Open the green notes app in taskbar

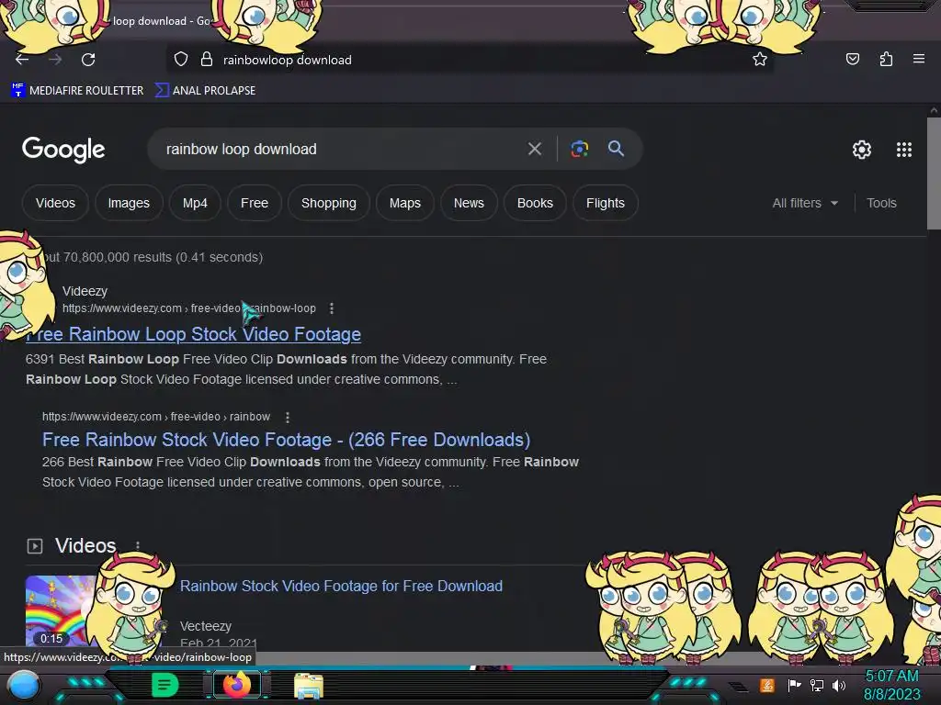click(165, 685)
